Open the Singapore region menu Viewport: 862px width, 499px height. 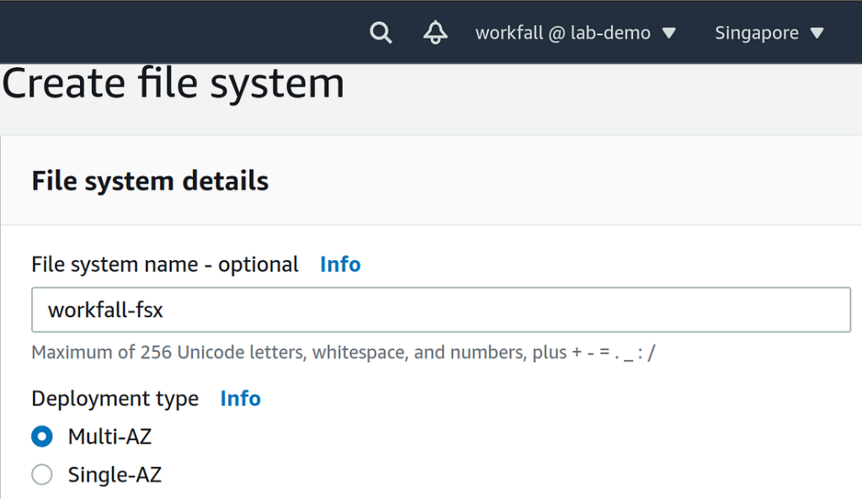pyautogui.click(x=756, y=33)
